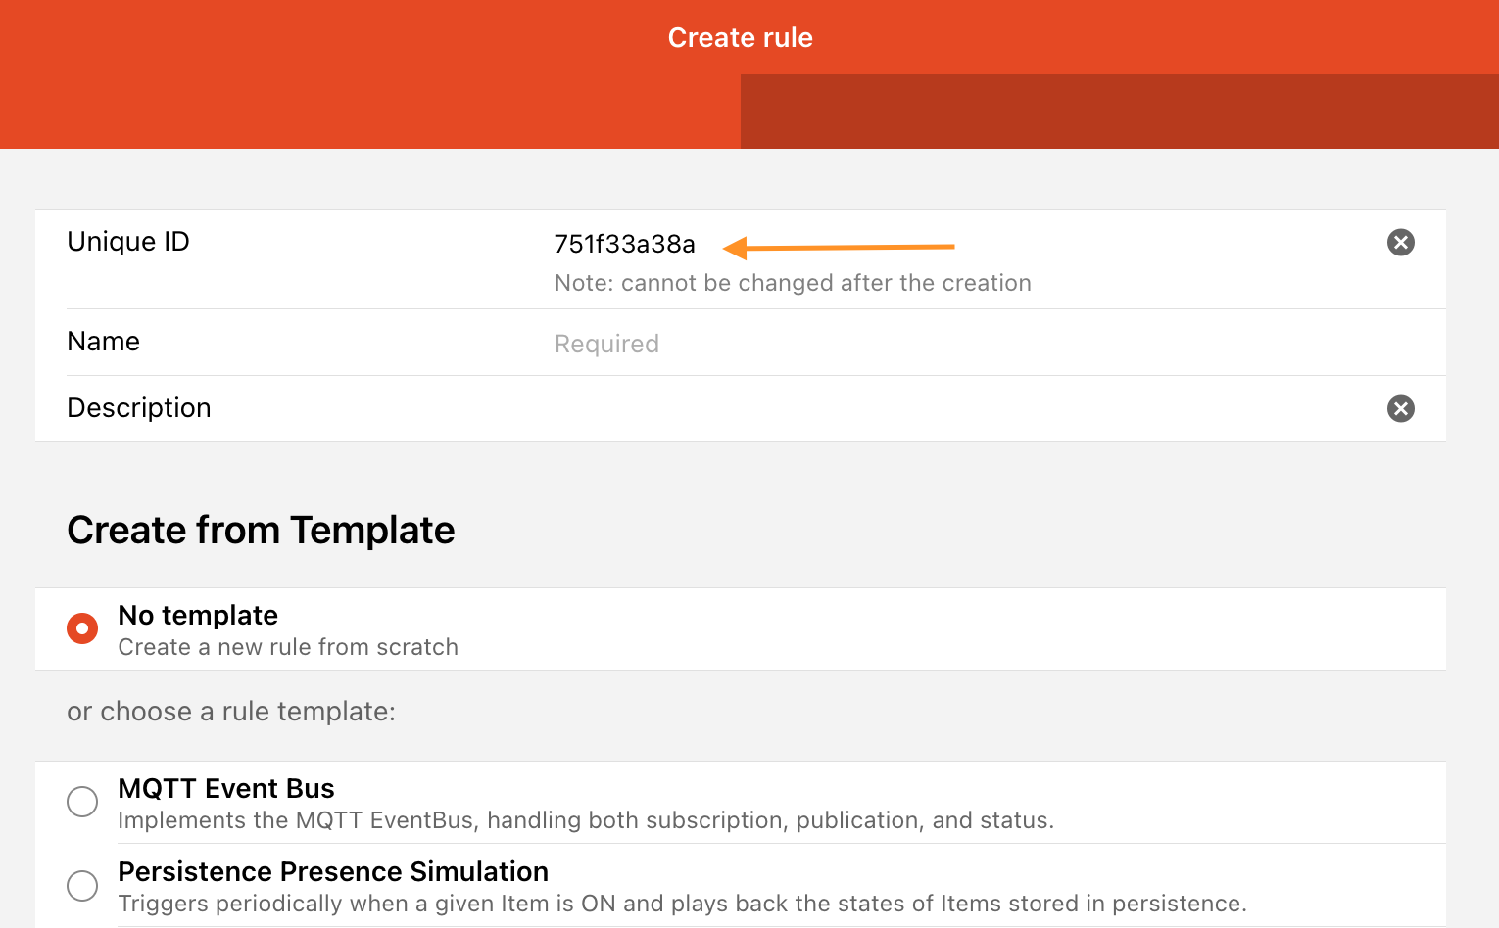Click the dark red block in the header
Screen dimensions: 1499x928
coord(1119,112)
